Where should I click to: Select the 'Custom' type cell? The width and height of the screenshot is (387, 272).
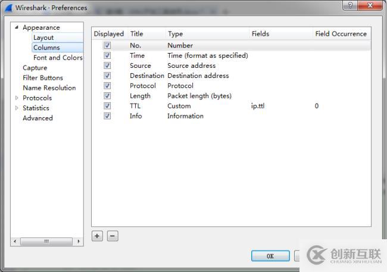179,106
